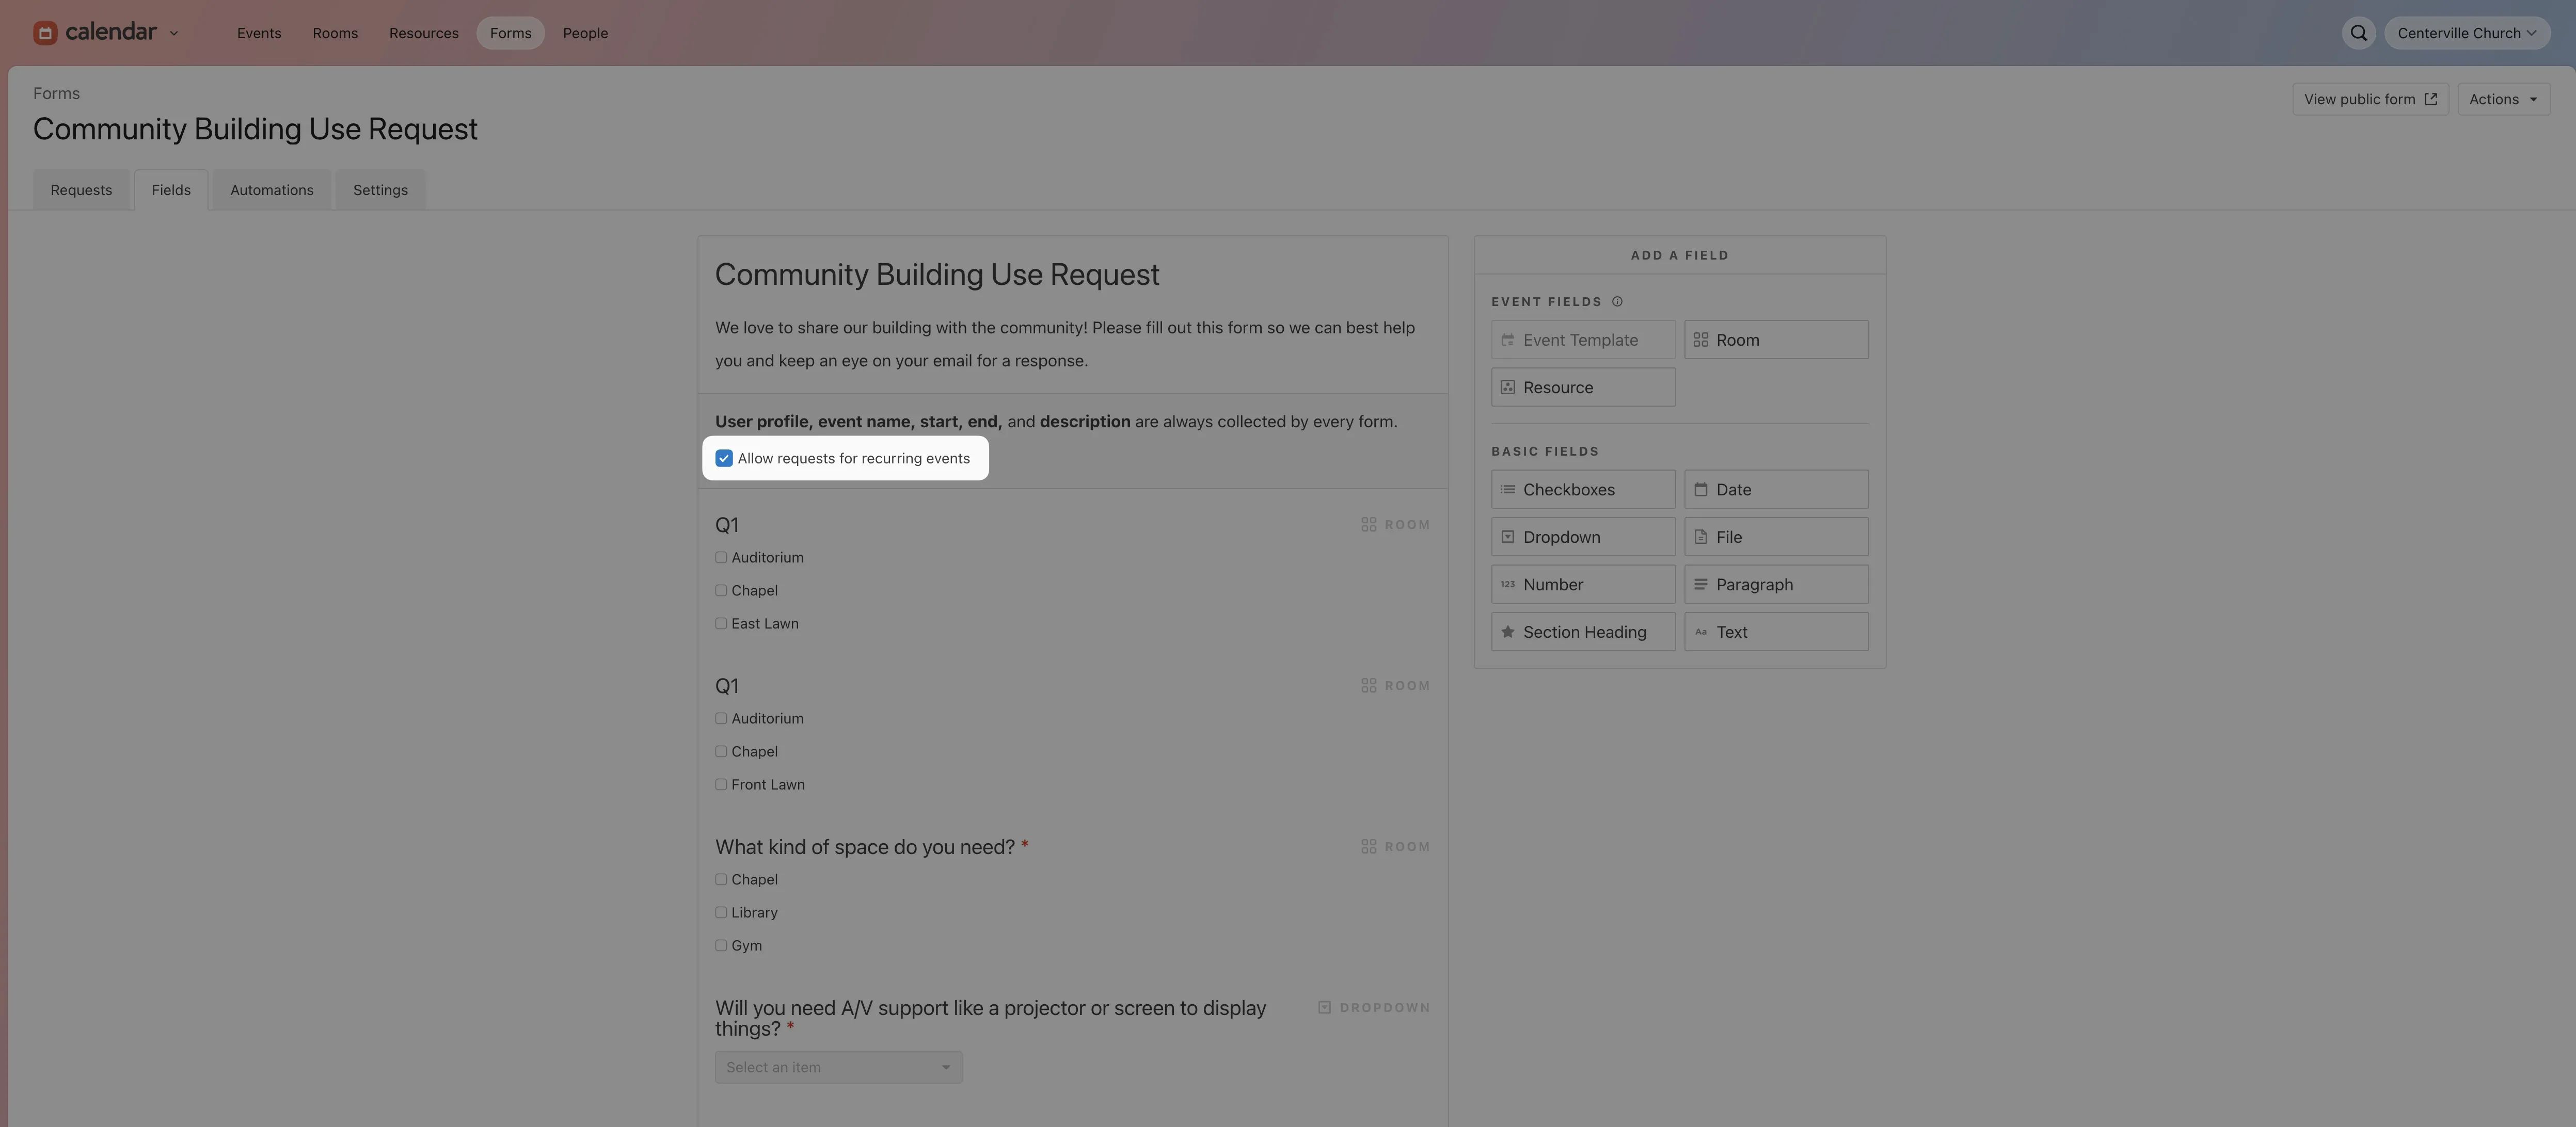Add a Resource field
The height and width of the screenshot is (1127, 2576).
tap(1582, 387)
